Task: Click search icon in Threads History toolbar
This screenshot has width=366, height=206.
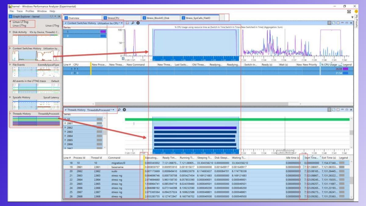Action: click(119, 110)
